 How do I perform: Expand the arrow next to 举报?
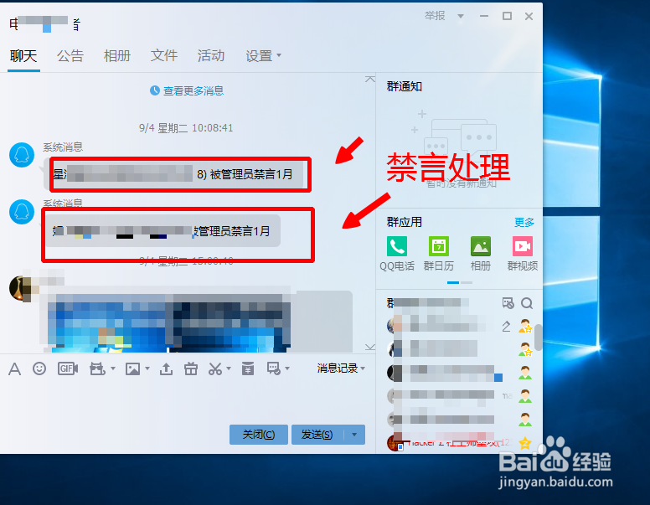(461, 17)
